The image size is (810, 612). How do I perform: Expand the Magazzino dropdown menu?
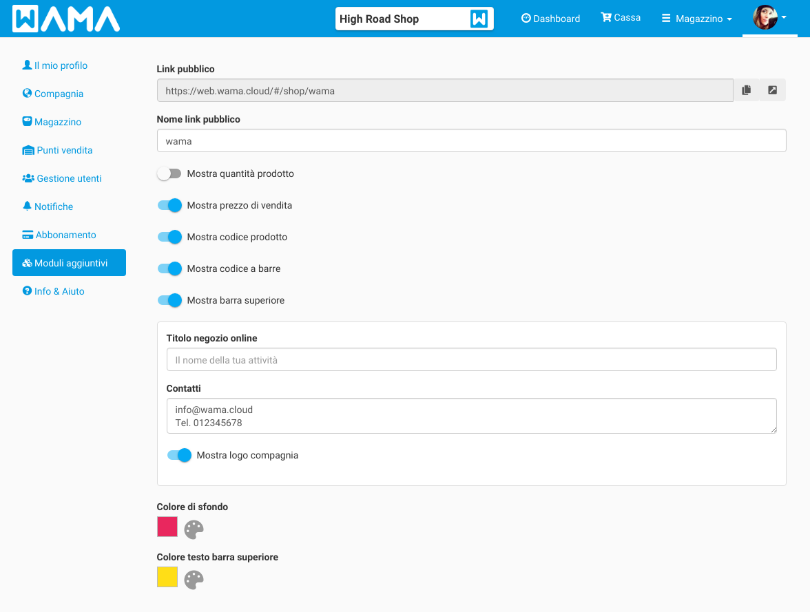tap(697, 19)
